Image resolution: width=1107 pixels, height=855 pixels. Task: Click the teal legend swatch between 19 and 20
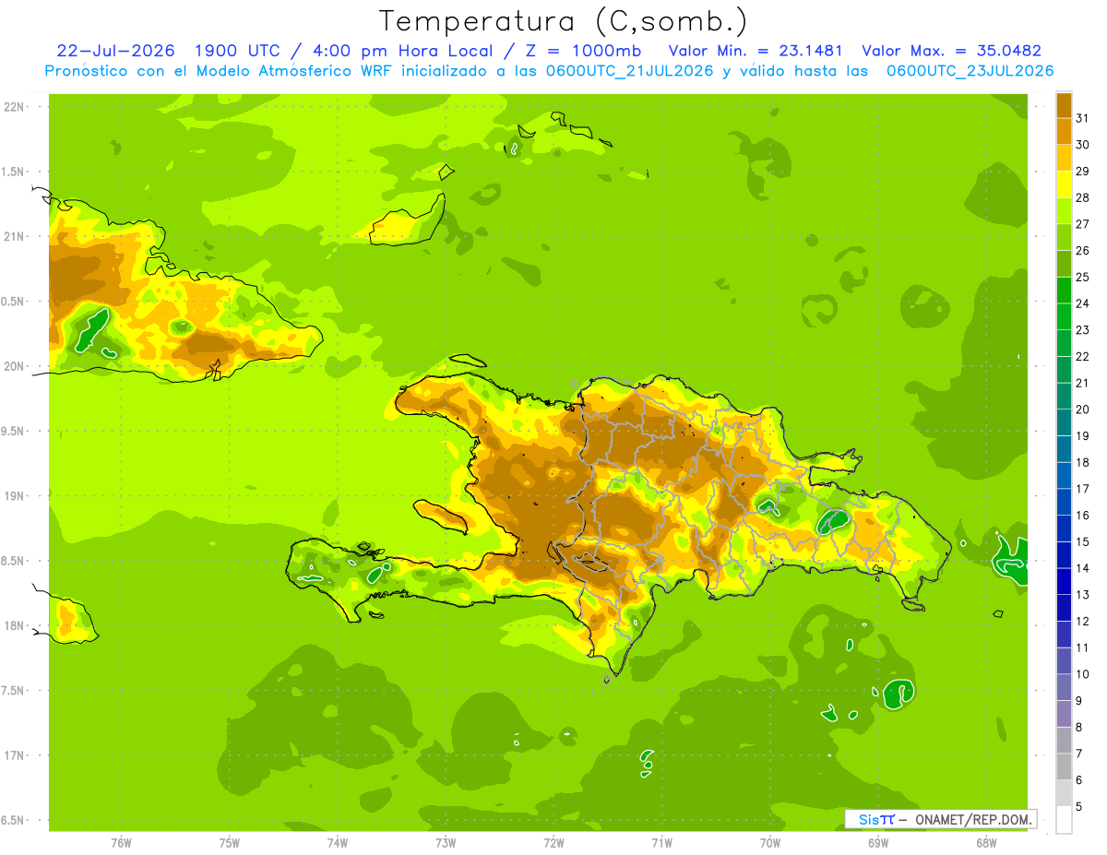[1064, 422]
